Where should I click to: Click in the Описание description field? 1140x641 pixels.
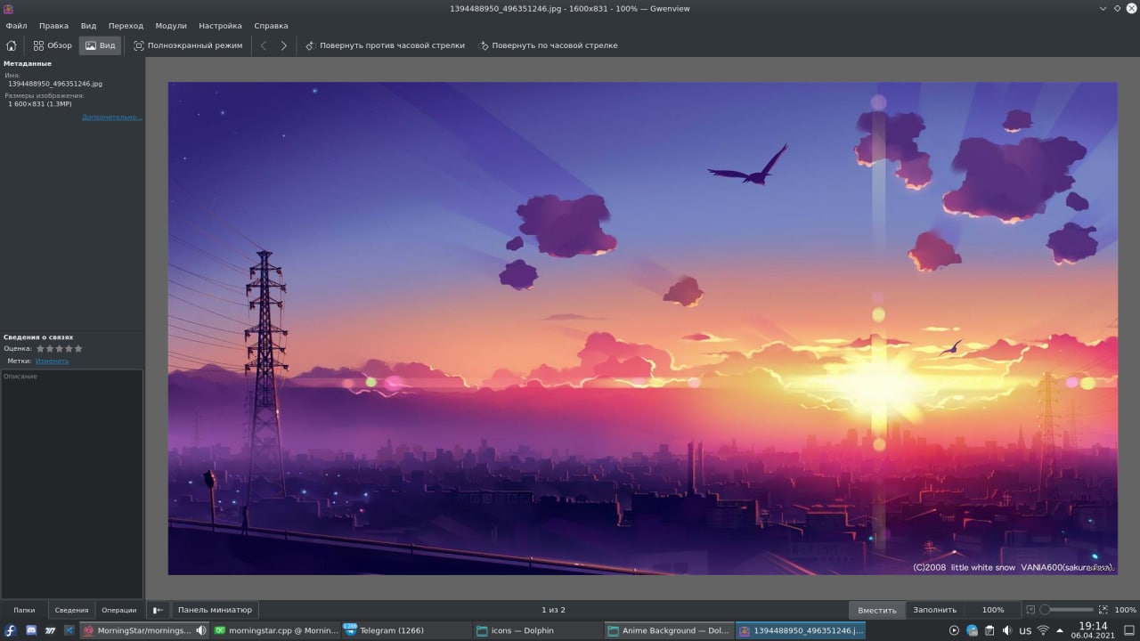tap(72, 483)
